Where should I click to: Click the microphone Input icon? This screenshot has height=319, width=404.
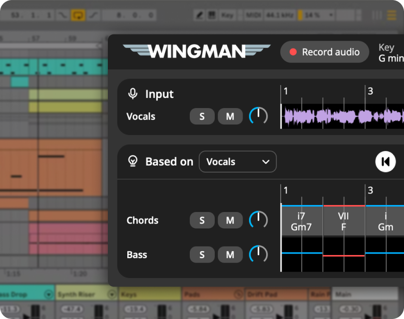pos(133,93)
